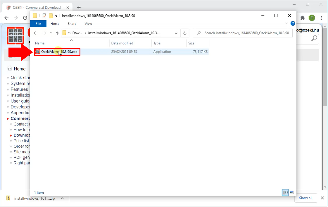
Task: Open Explorer help question mark
Action: pyautogui.click(x=293, y=23)
